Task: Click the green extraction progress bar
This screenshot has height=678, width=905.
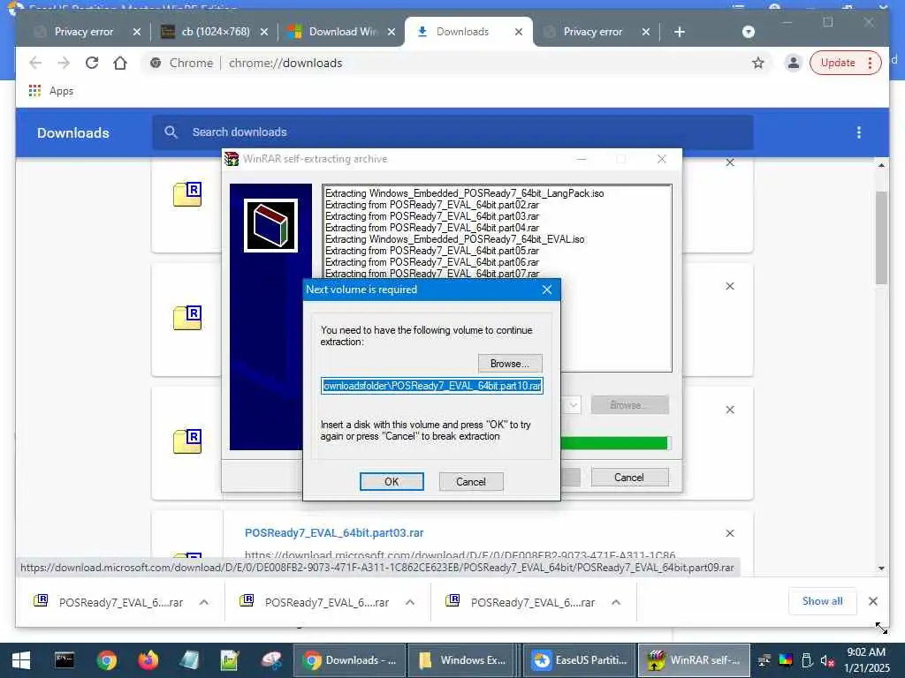Action: (x=614, y=443)
